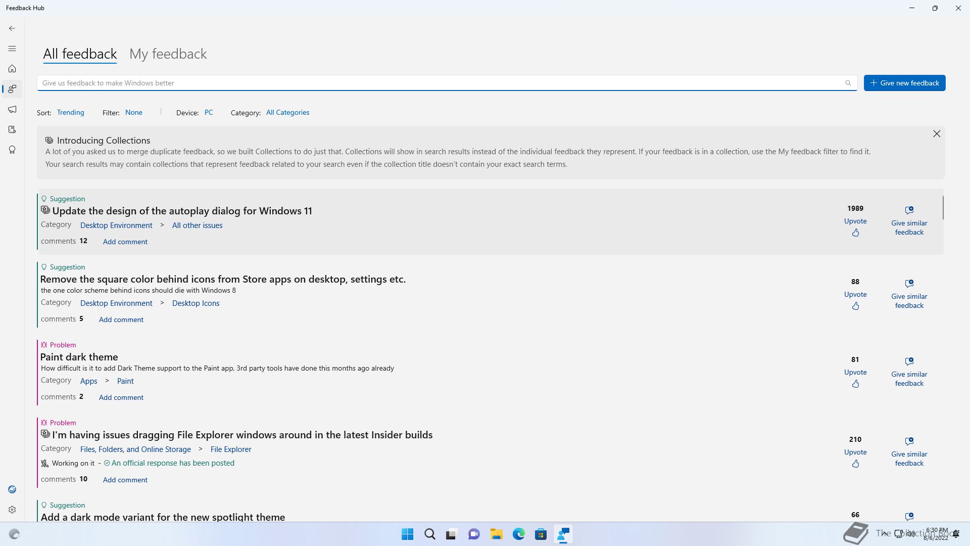Screen dimensions: 970x546
Task: Open the All Categories dropdown
Action: 288,112
